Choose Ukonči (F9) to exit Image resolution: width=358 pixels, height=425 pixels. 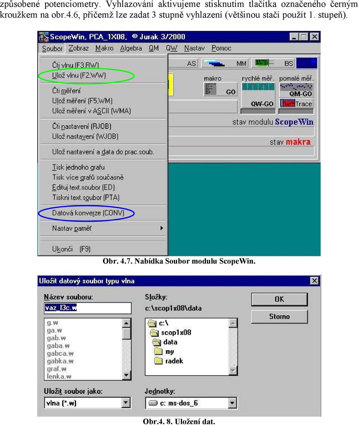(x=103, y=249)
